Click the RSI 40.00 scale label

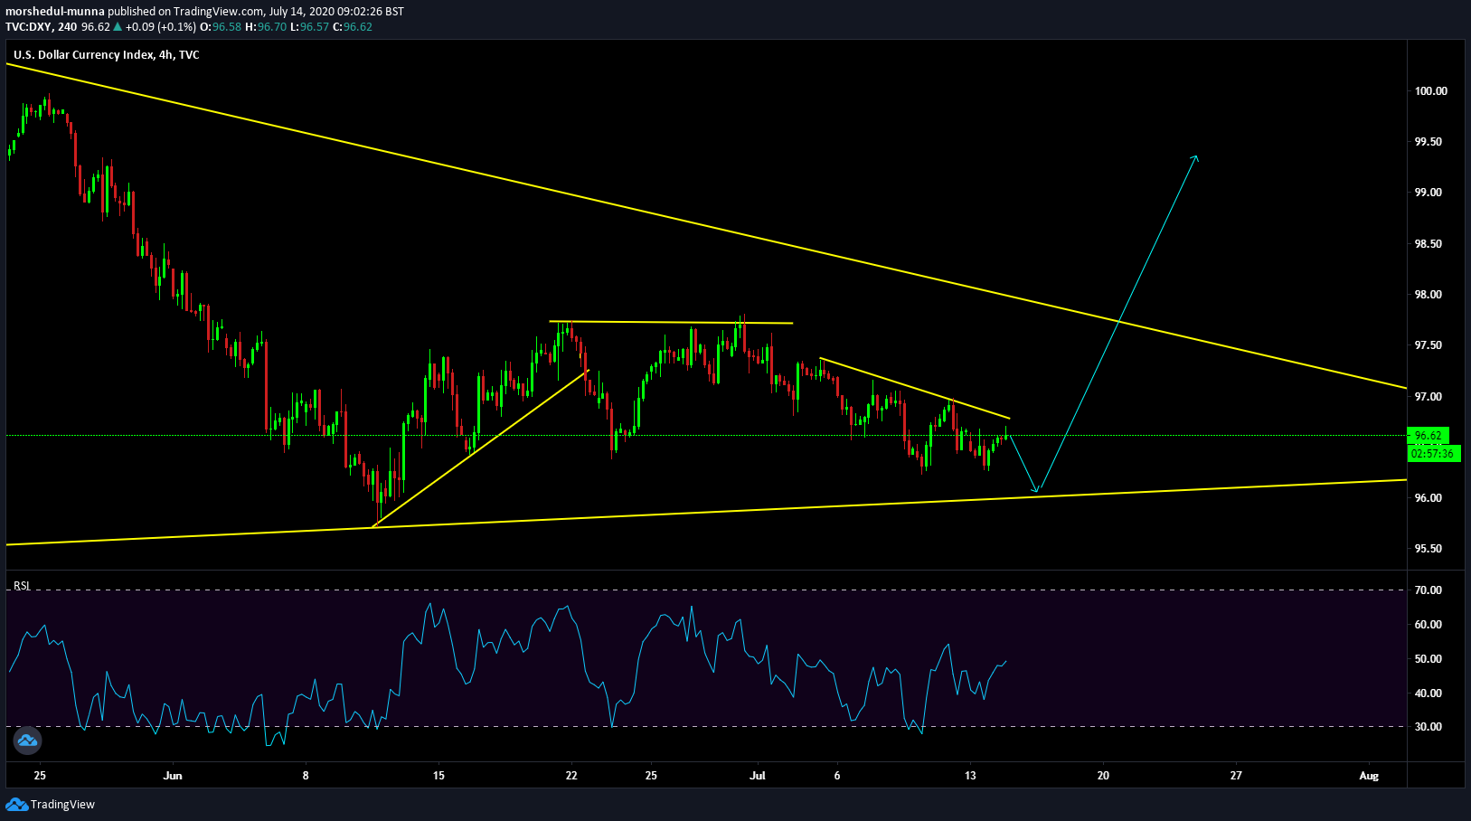pyautogui.click(x=1429, y=694)
